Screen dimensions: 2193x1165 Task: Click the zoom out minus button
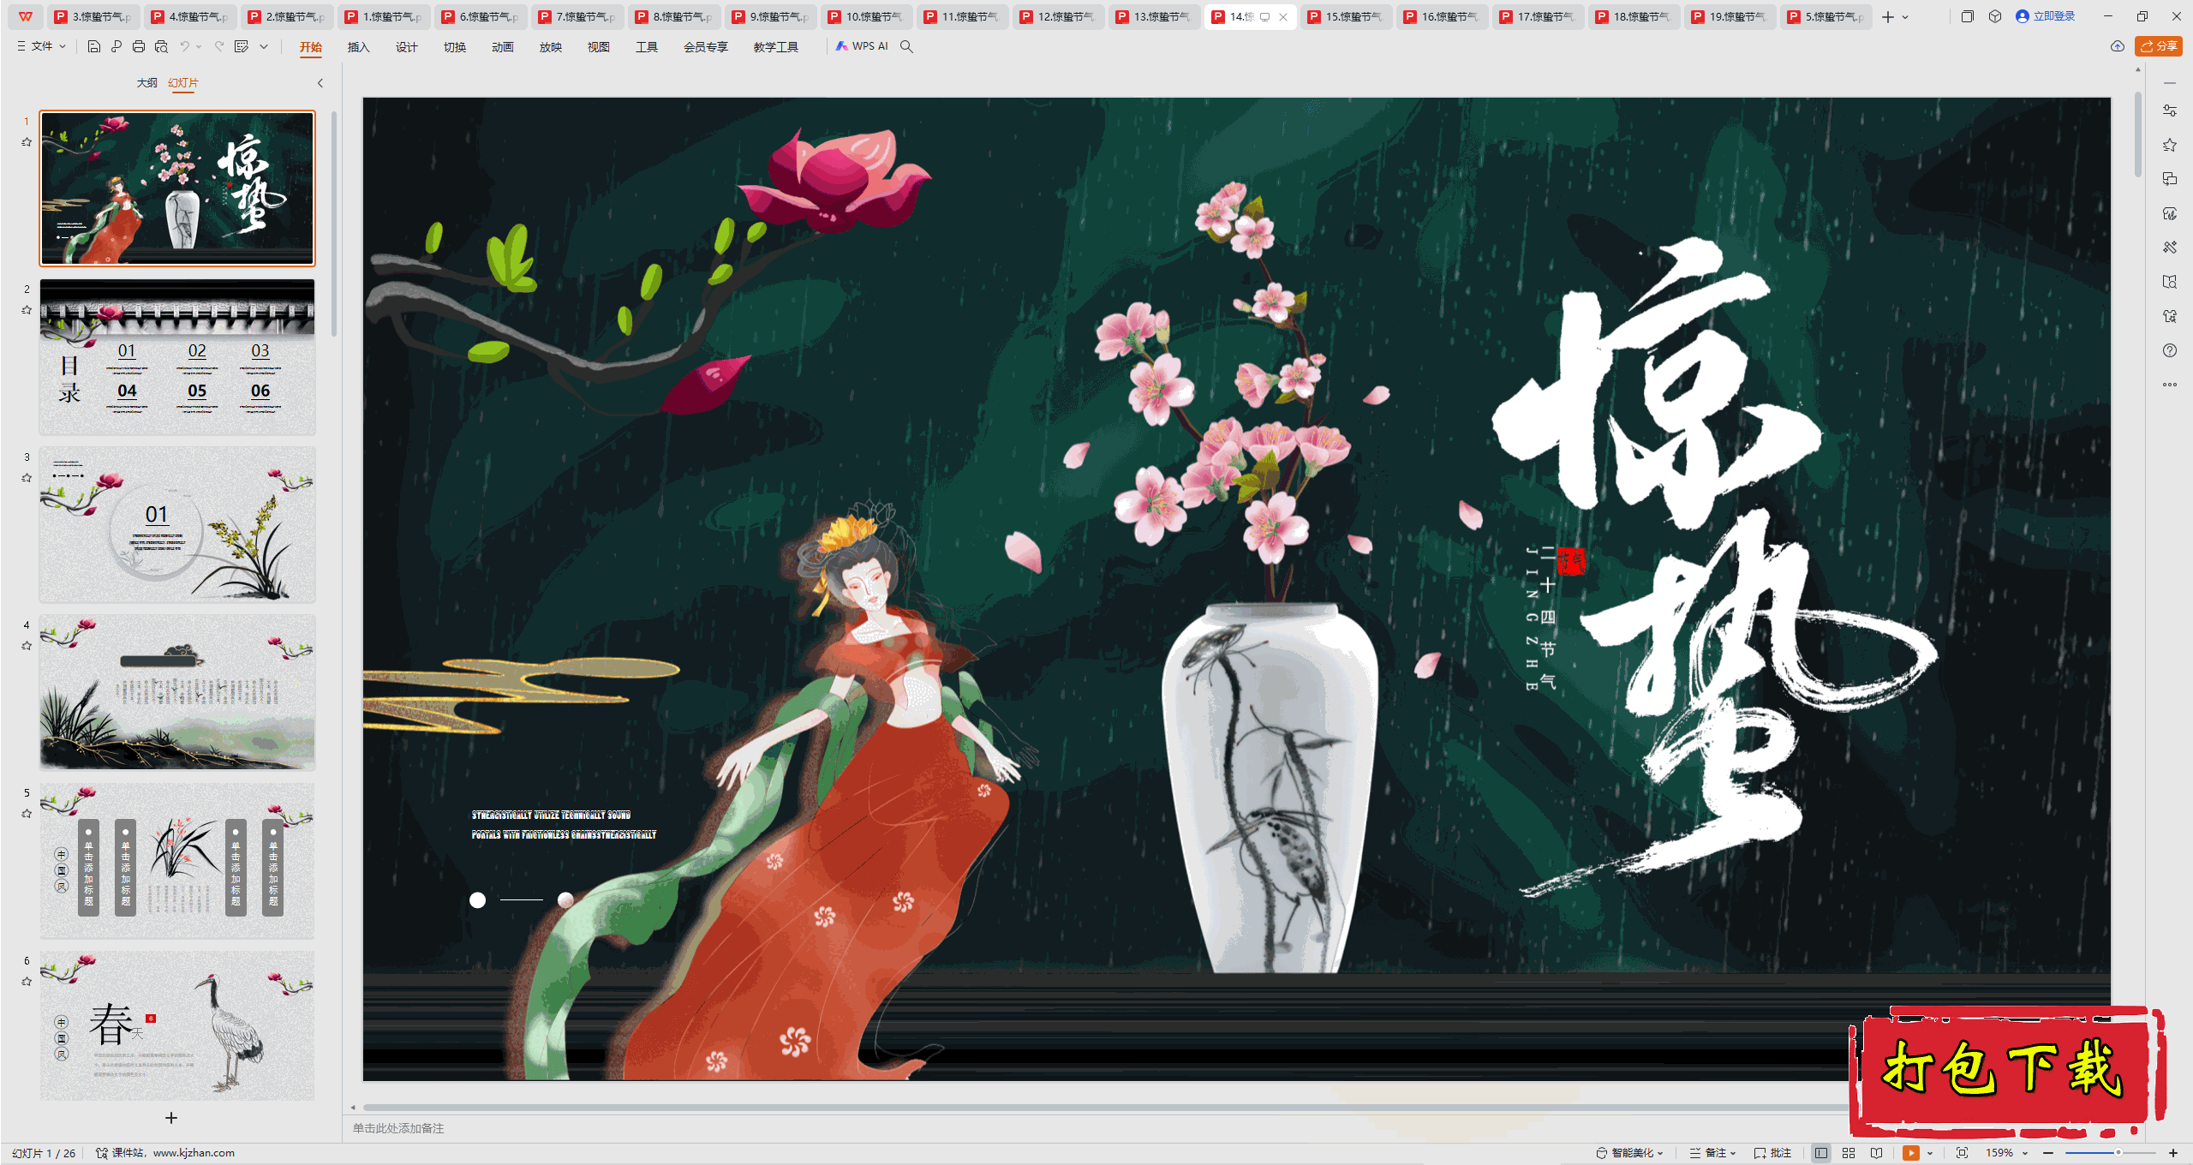[x=2048, y=1153]
